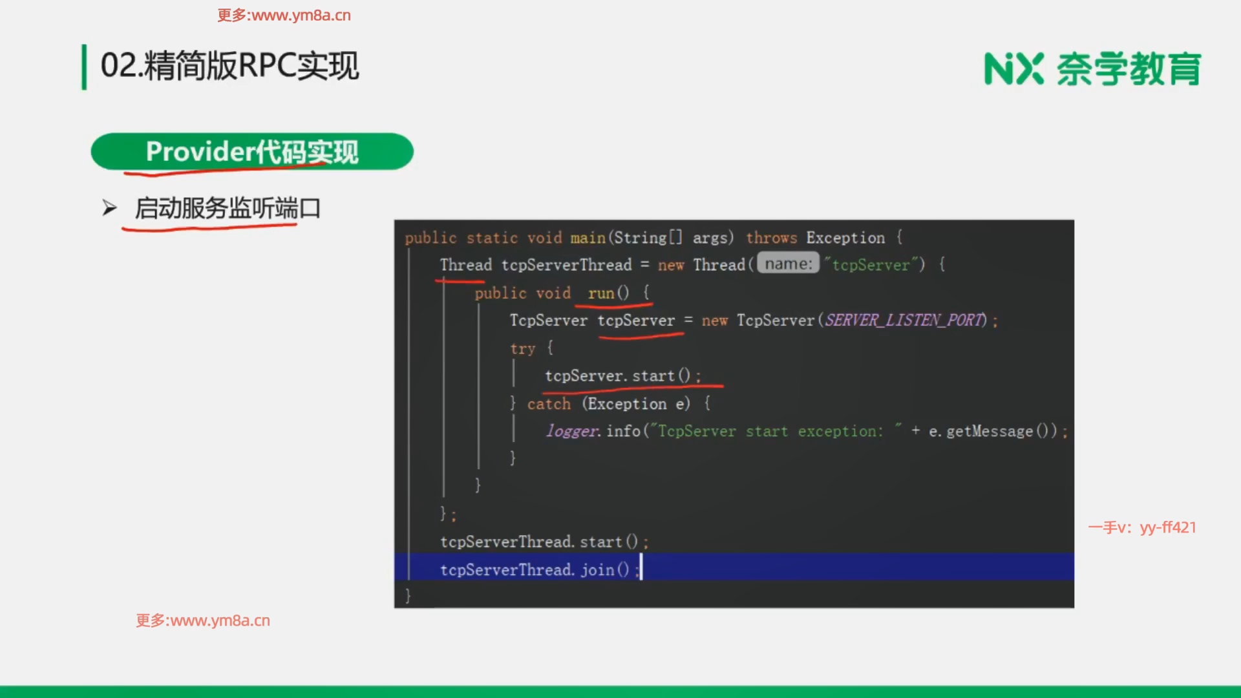Click the highlighted tcpServerThread.join() line
The height and width of the screenshot is (698, 1241).
tap(539, 569)
